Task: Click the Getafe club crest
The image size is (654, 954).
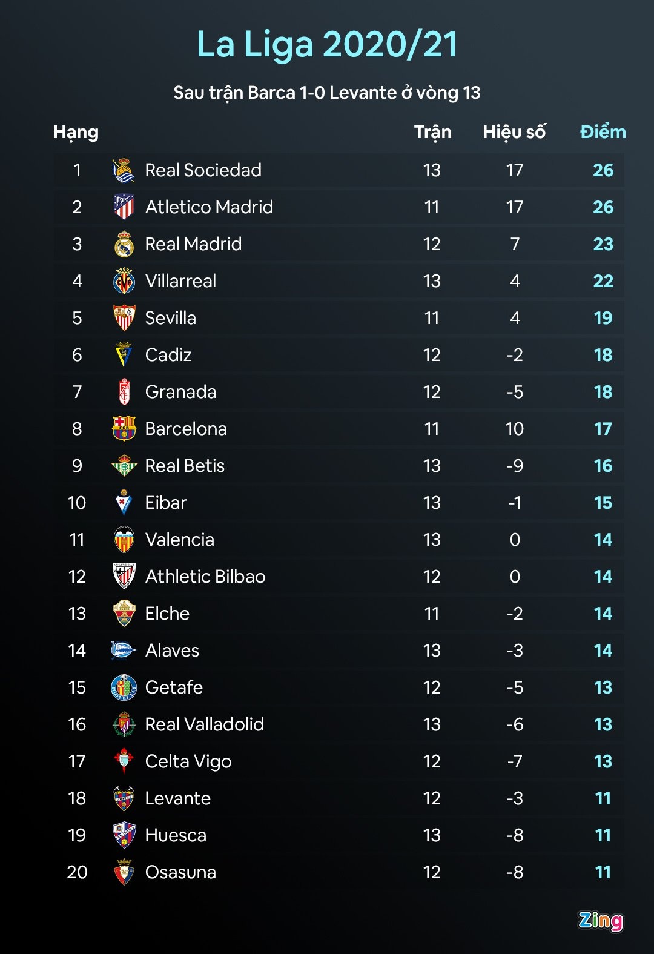Action: pyautogui.click(x=124, y=687)
